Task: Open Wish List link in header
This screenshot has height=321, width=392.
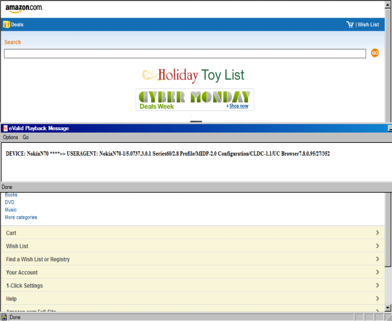Action: coord(368,24)
